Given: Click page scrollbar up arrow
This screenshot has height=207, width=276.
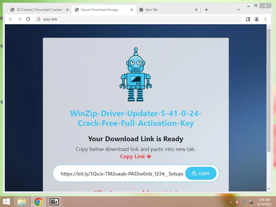Looking at the screenshot, I should coord(269,27).
